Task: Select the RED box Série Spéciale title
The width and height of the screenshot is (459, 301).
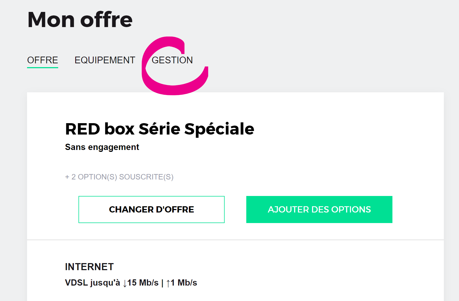Action: (159, 129)
